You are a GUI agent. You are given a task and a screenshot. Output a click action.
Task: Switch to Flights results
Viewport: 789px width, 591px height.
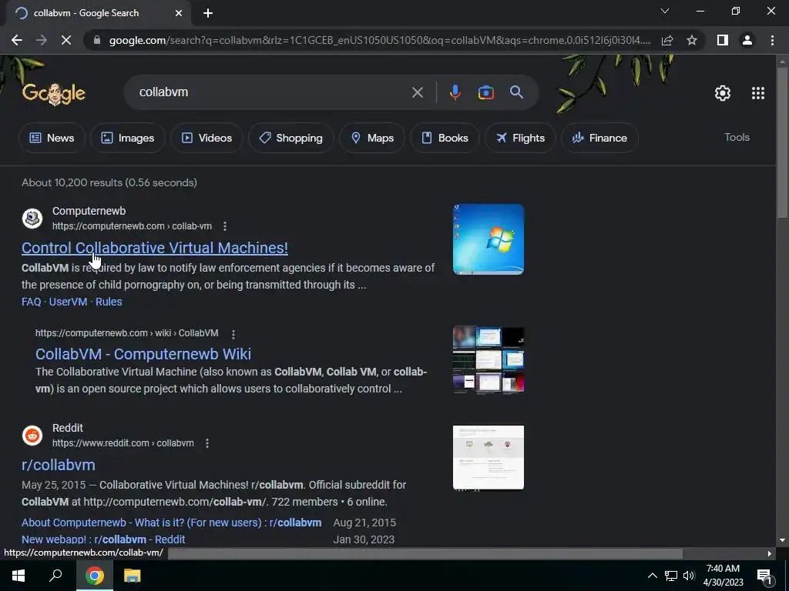520,138
